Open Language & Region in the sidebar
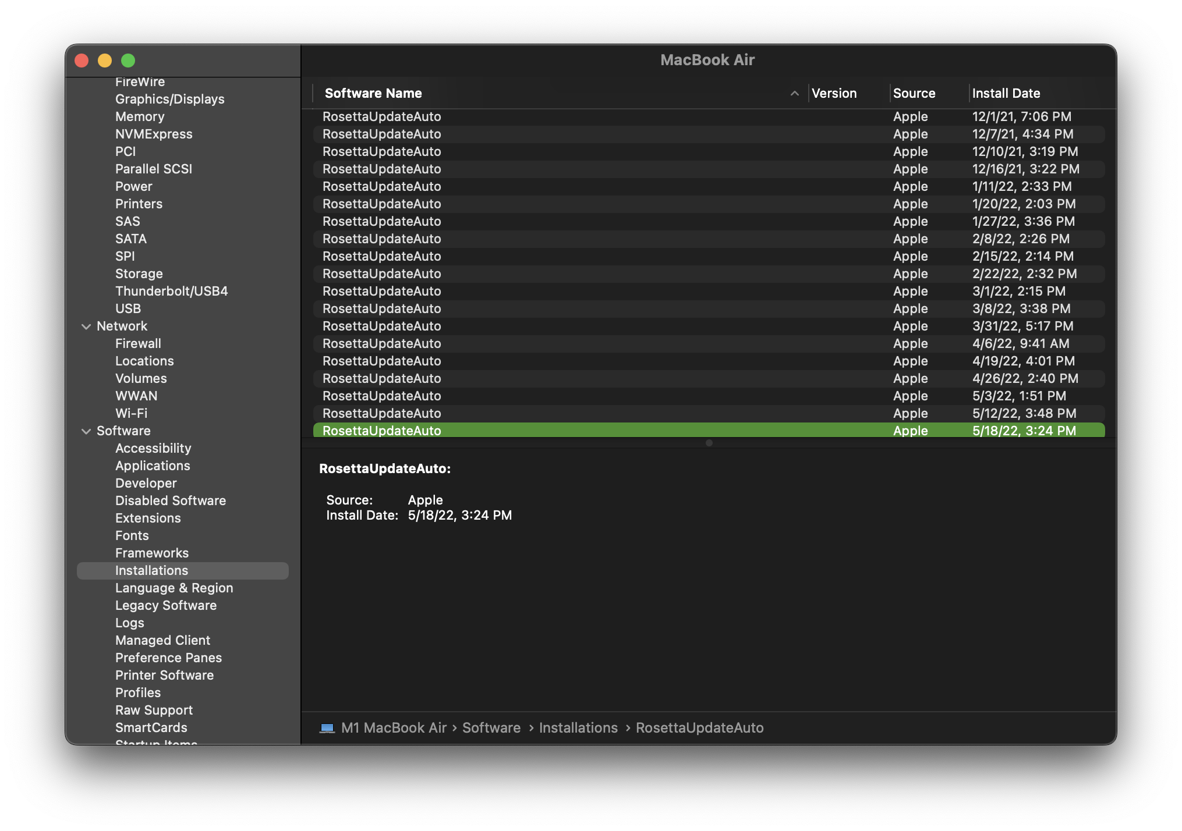The image size is (1182, 831). 174,588
